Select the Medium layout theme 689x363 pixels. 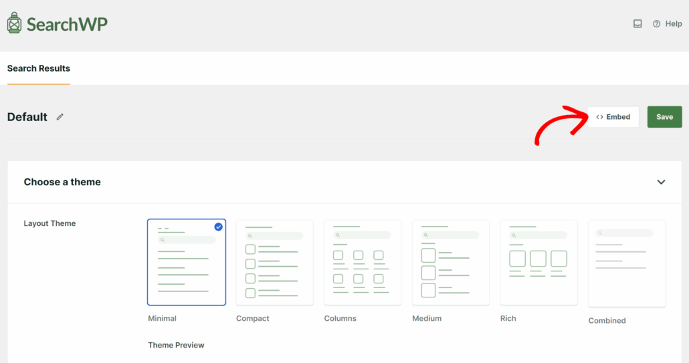click(450, 263)
